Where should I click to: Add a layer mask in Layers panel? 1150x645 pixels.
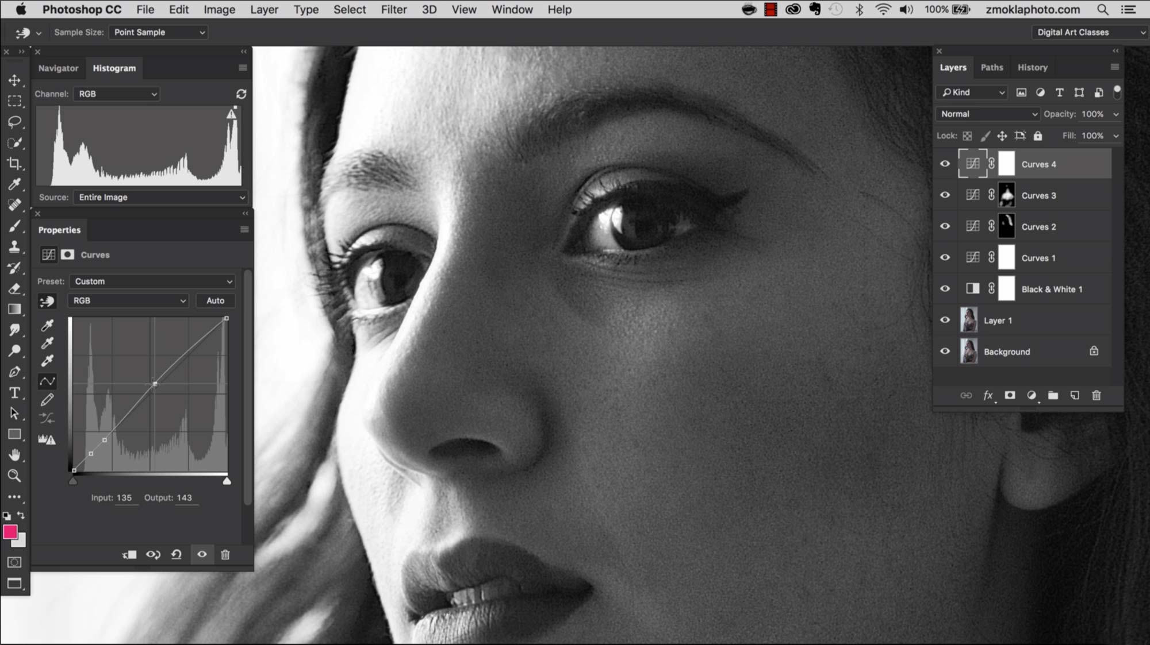(x=1010, y=395)
